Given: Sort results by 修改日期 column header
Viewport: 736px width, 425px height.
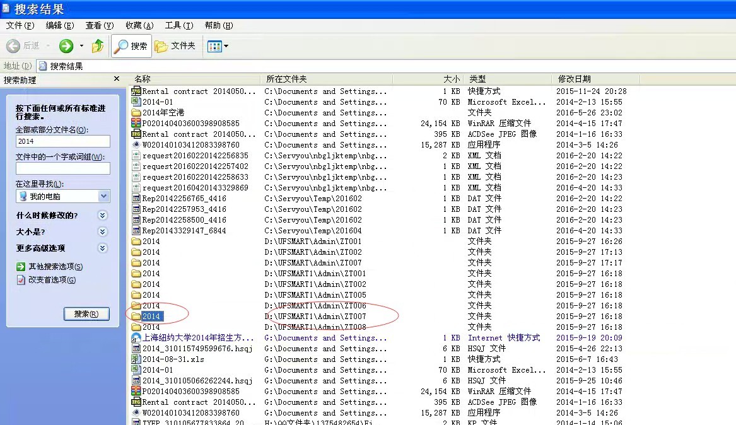Looking at the screenshot, I should point(574,79).
